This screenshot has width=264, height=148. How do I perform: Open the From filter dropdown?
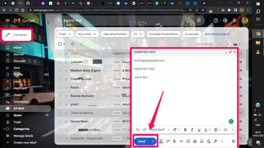pyautogui.click(x=65, y=34)
